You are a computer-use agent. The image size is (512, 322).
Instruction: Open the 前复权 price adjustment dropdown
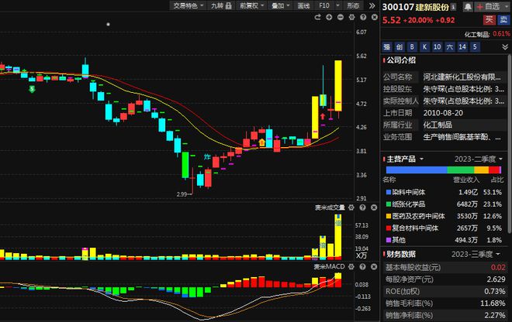click(252, 5)
